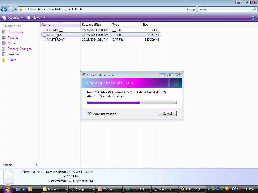The width and height of the screenshot is (258, 193).
Task: Open Documents favorite link
Action: pyautogui.click(x=15, y=32)
